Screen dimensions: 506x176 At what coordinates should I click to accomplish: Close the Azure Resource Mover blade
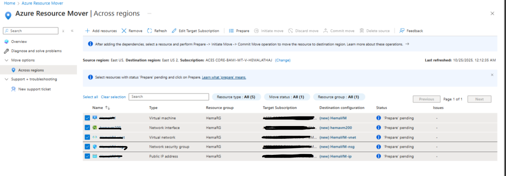492,13
